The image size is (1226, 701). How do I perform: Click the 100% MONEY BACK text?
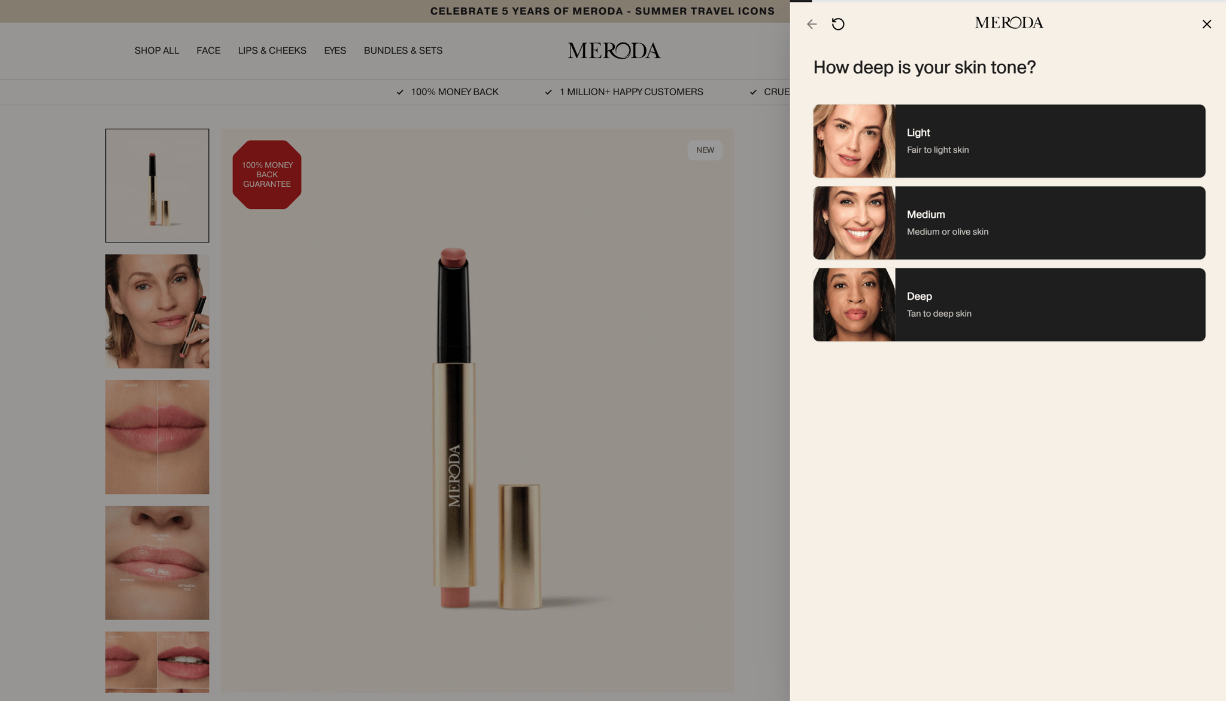pos(455,92)
